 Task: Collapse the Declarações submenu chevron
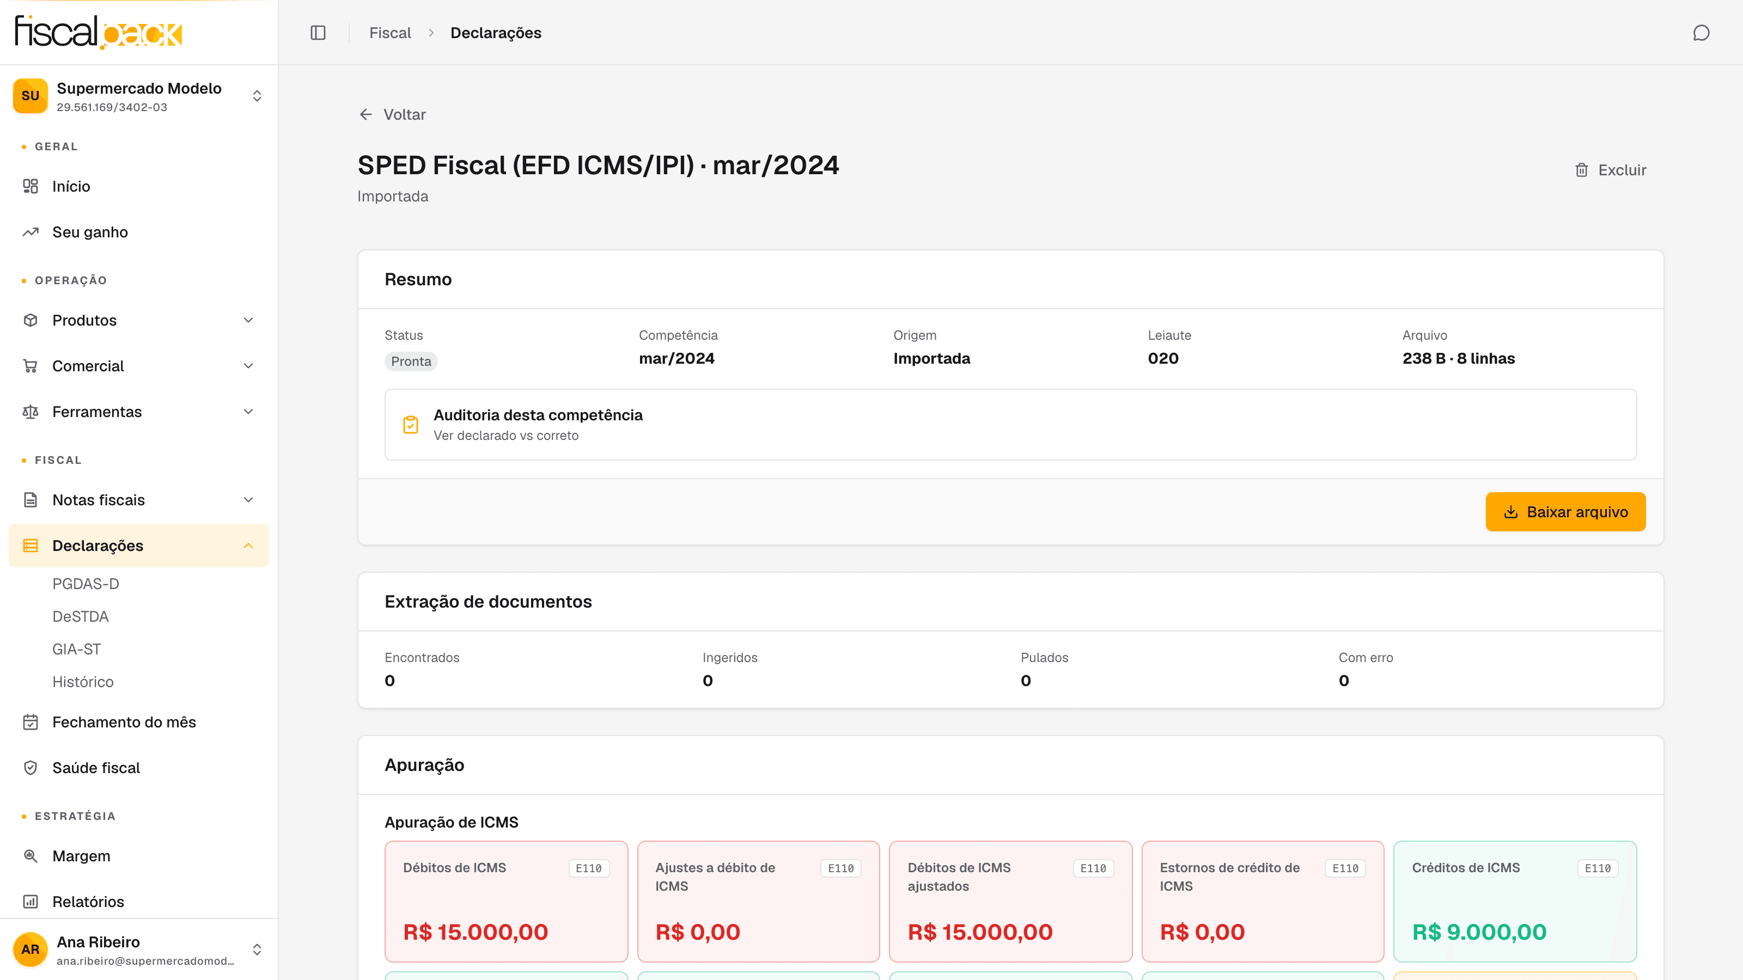coord(248,545)
